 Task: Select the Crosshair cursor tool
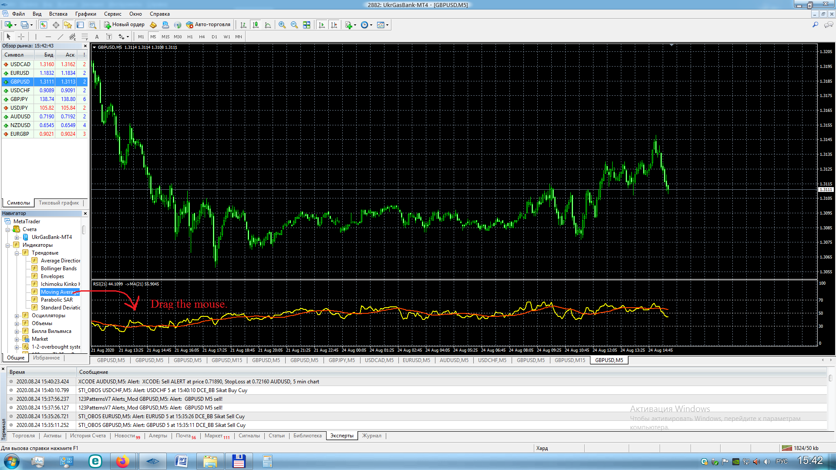[21, 37]
